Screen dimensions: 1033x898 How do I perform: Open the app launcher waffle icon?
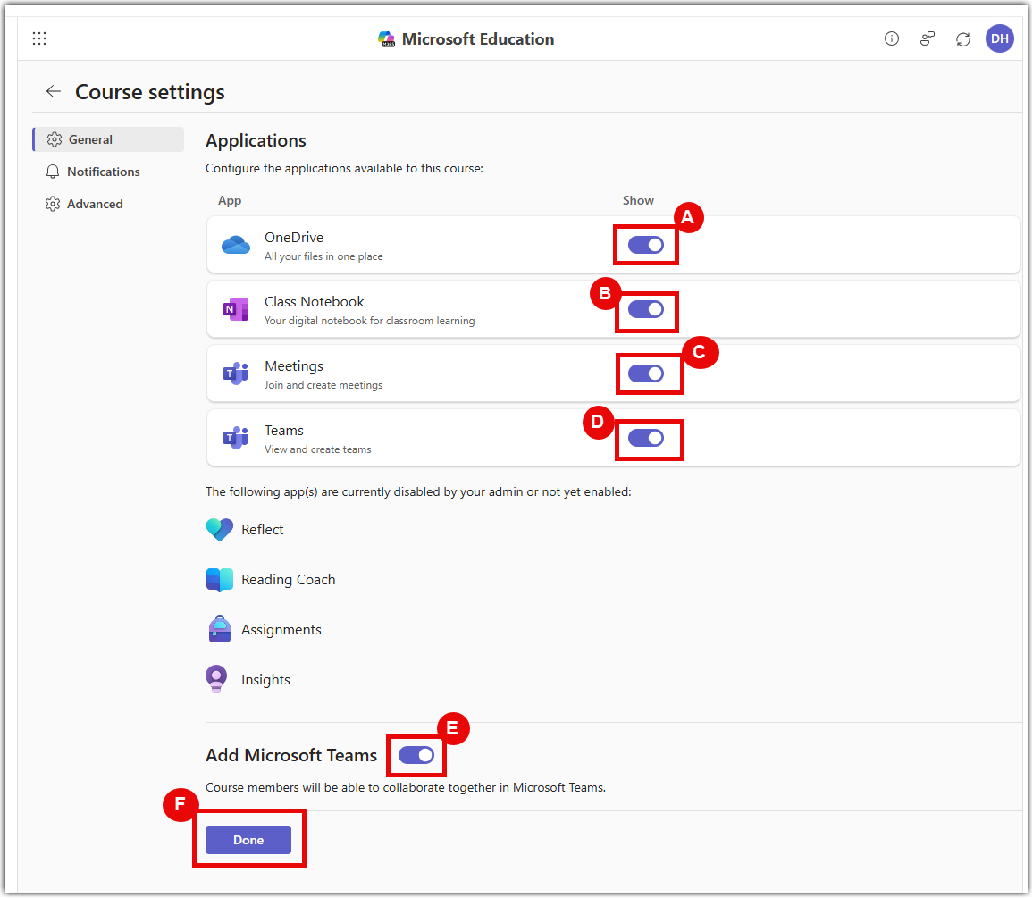[x=38, y=38]
